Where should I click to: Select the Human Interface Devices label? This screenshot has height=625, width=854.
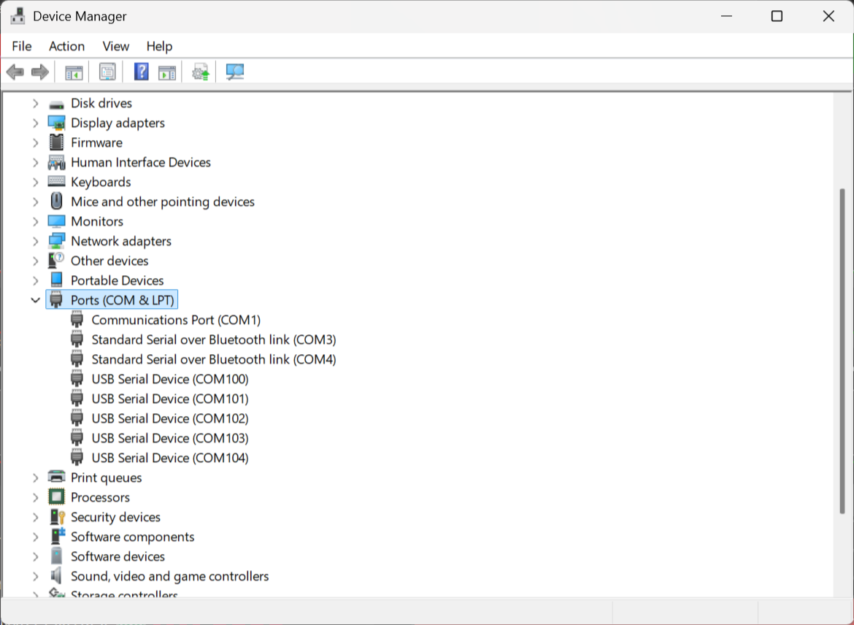coord(141,162)
